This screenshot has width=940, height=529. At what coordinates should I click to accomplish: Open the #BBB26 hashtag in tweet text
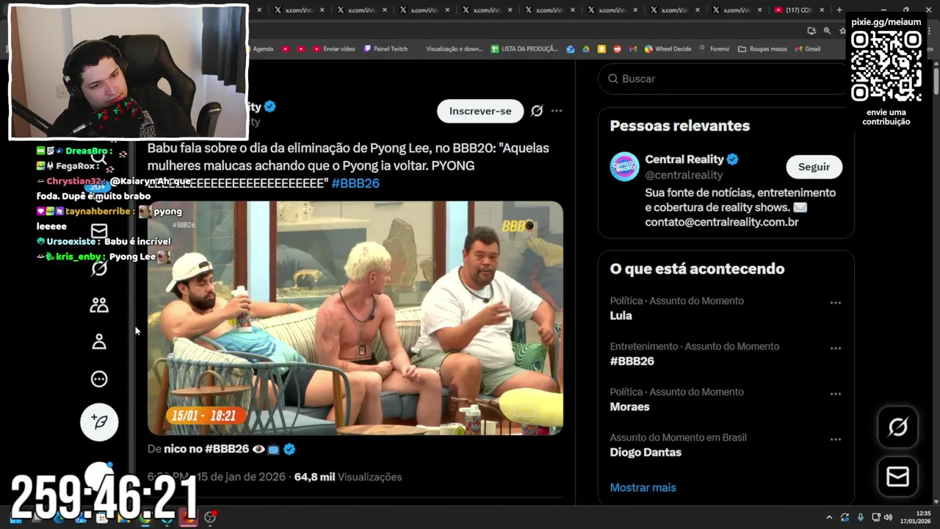click(x=355, y=183)
